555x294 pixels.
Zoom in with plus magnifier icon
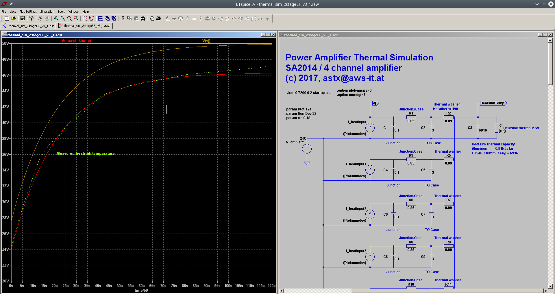coord(56,19)
